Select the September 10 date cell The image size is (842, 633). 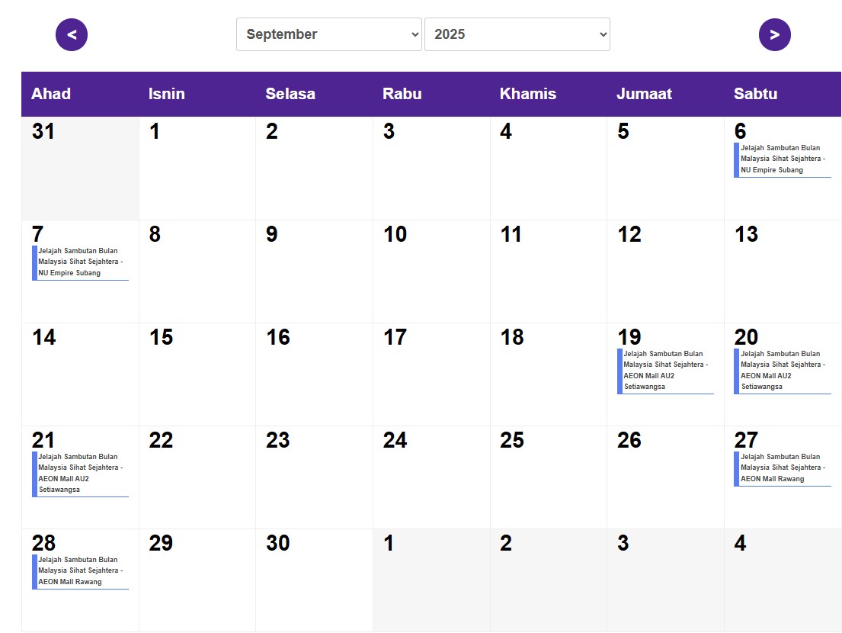[x=431, y=271]
